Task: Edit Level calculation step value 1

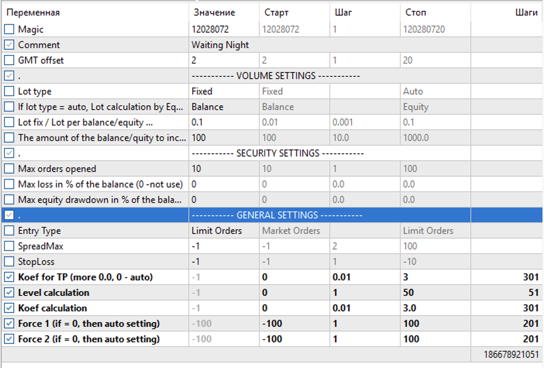Action: (365, 292)
